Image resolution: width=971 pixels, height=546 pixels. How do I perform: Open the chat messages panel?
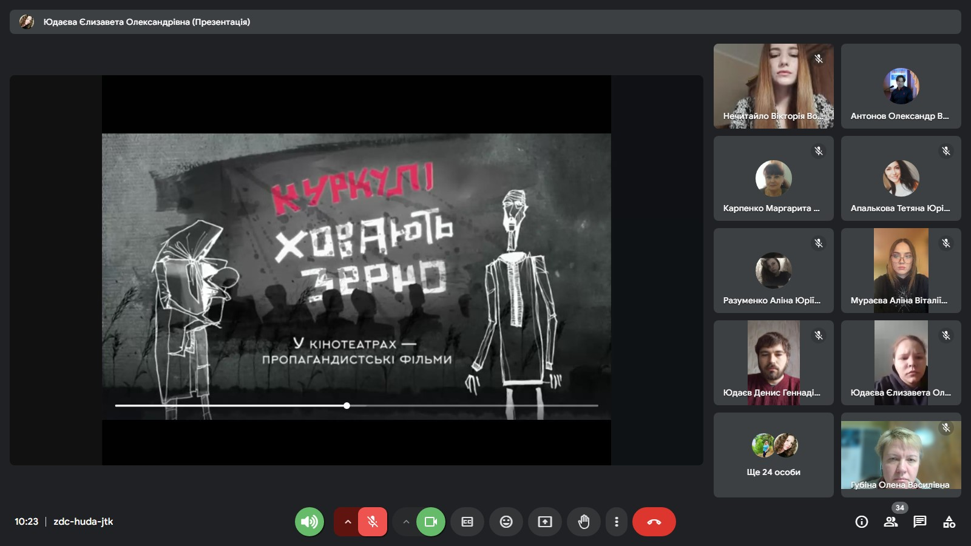[920, 522]
